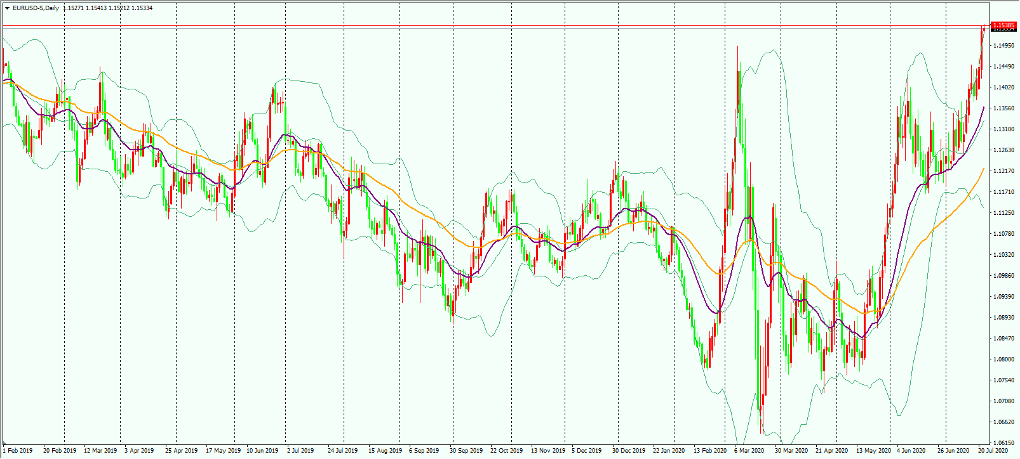1020x459 pixels.
Task: Click the 17 May 2019 date label
Action: click(224, 451)
